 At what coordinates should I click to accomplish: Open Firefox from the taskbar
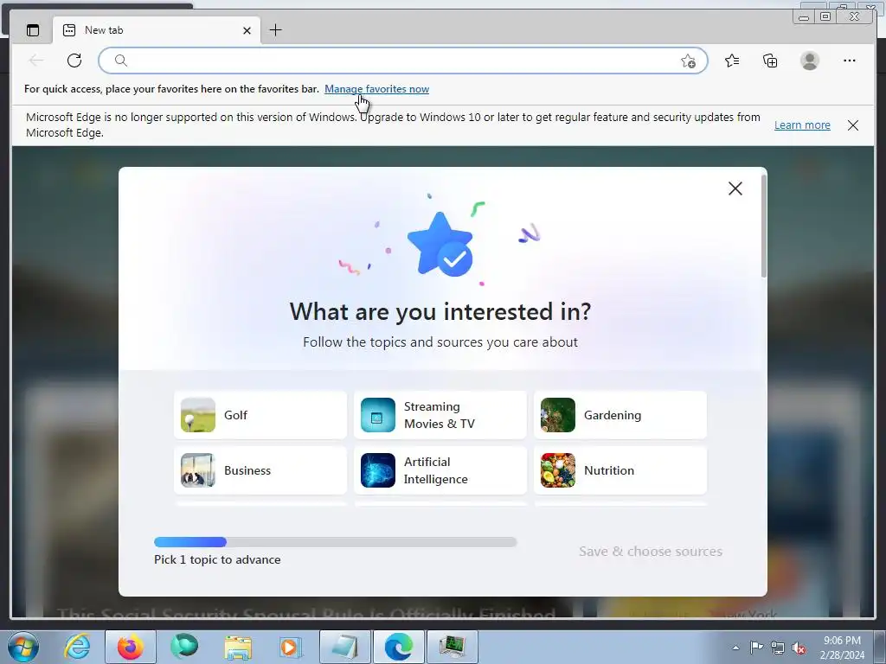click(131, 647)
